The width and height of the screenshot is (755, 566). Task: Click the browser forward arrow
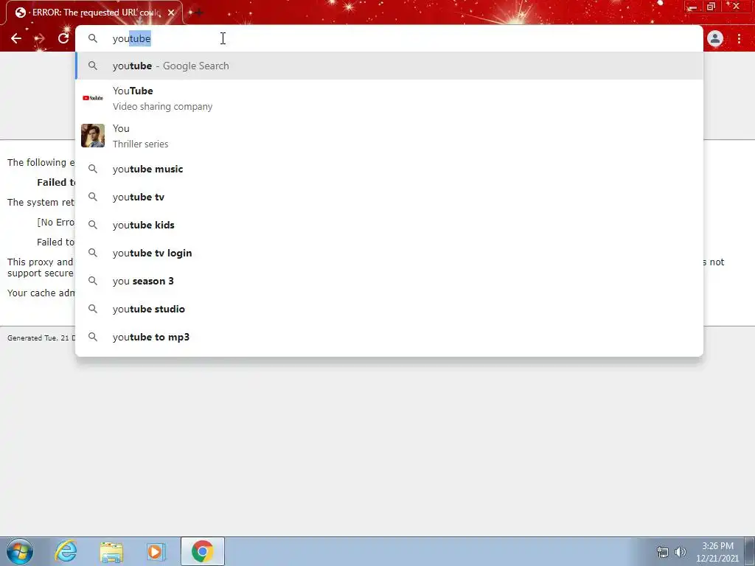click(40, 38)
